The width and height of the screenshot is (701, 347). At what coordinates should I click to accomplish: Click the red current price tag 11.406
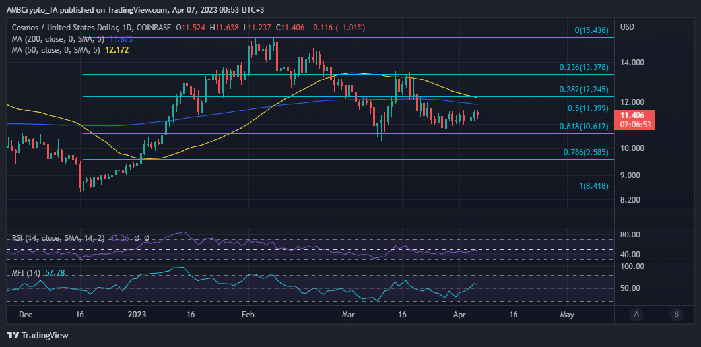633,115
